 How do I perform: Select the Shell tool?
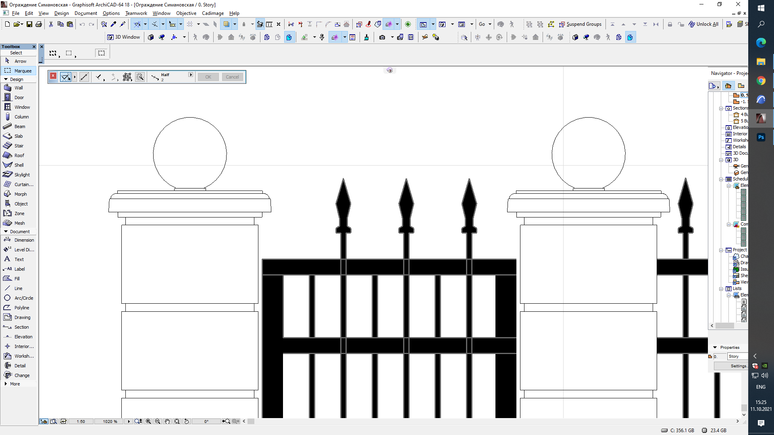point(19,165)
